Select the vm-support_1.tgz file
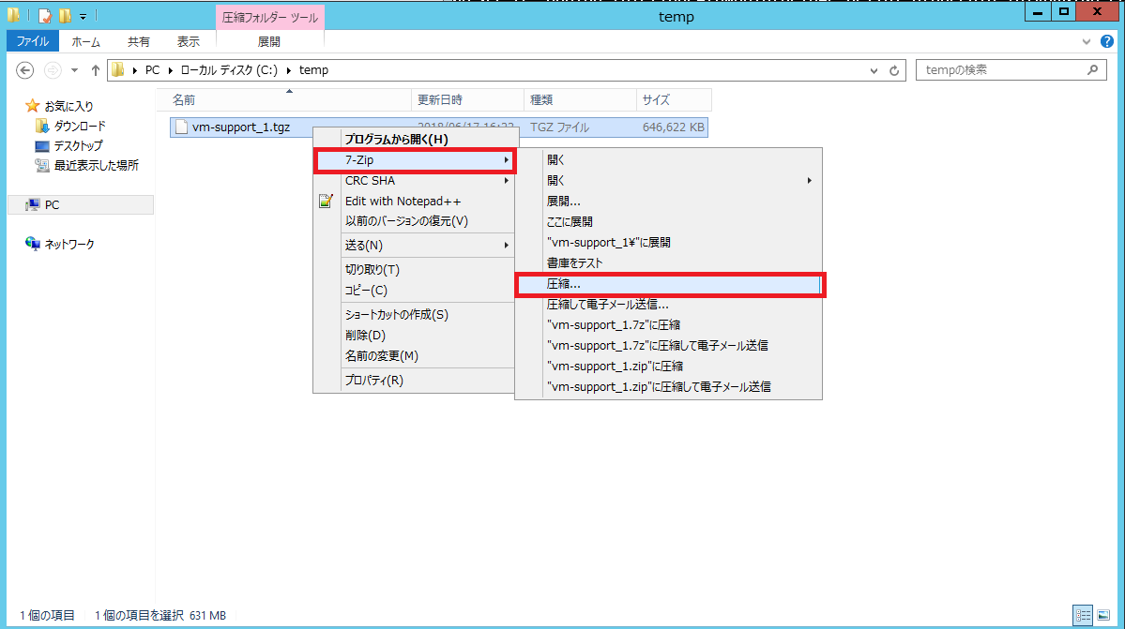 [240, 127]
